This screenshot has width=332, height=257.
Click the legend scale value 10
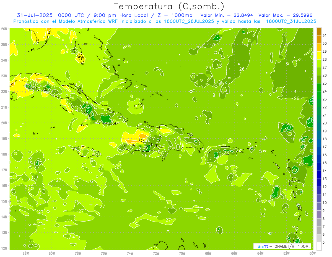pos(325,203)
